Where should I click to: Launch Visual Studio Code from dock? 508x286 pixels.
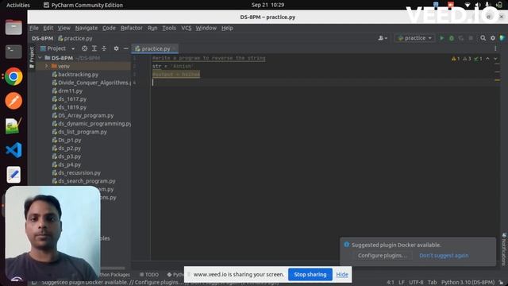coord(13,150)
